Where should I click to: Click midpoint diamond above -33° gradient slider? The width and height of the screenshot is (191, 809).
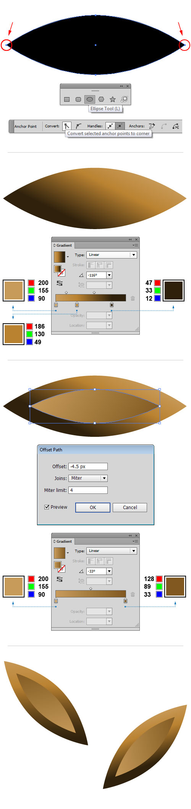pos(91,588)
